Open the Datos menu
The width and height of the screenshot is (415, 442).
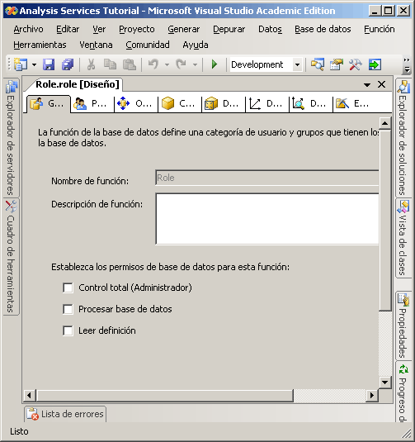click(x=270, y=29)
